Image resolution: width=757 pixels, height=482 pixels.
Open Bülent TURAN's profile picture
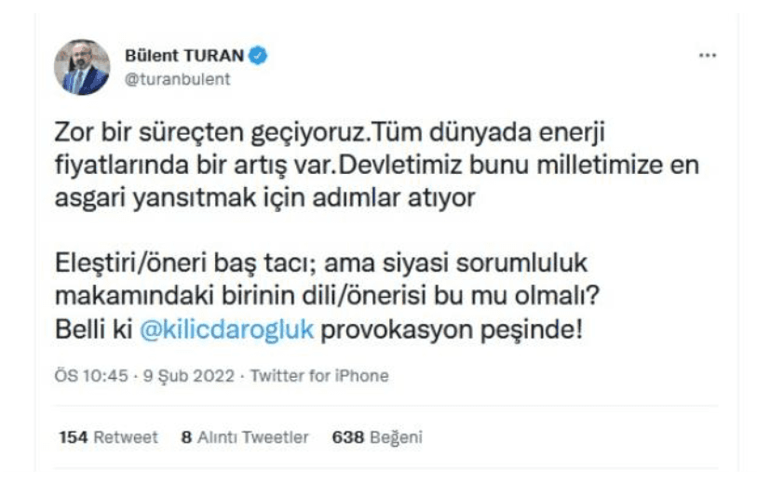[x=81, y=68]
